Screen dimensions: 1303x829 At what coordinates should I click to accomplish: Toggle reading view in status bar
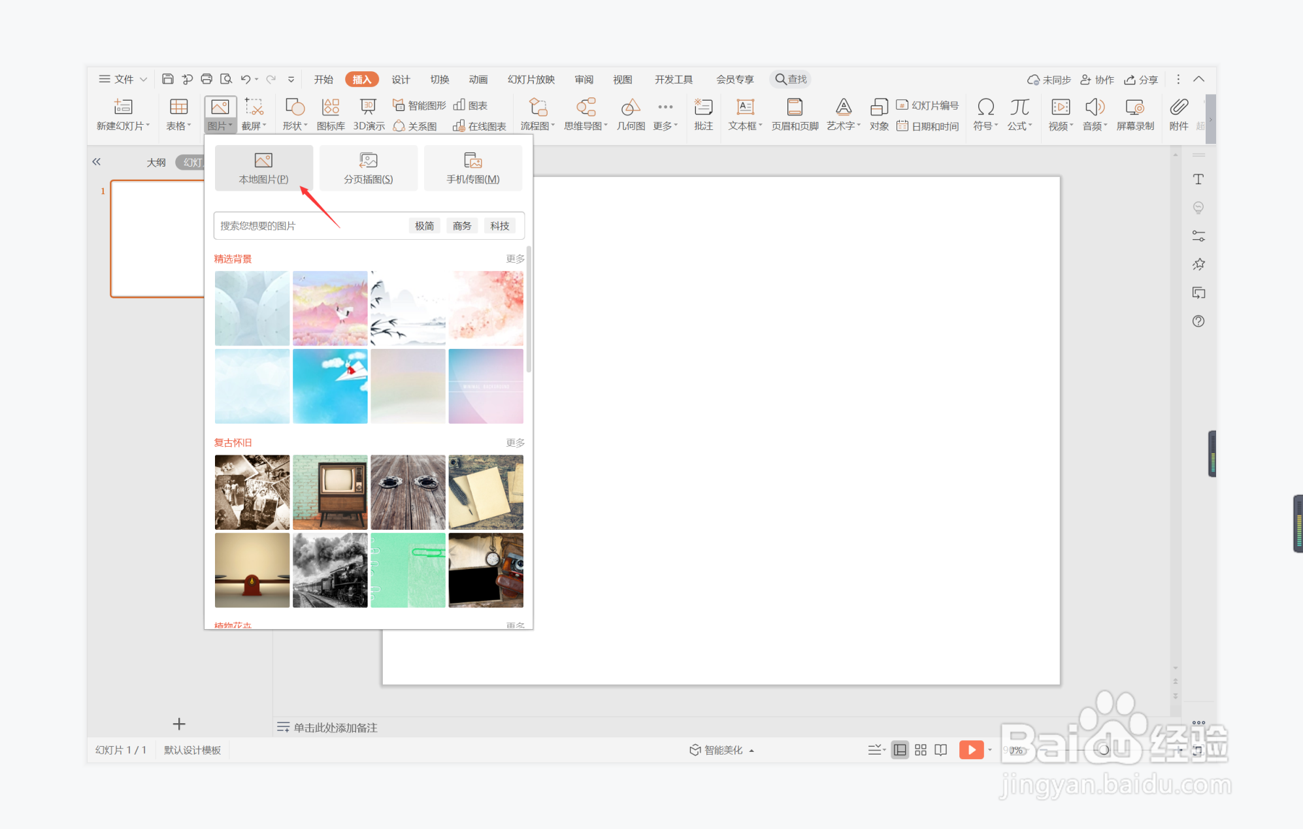[941, 750]
